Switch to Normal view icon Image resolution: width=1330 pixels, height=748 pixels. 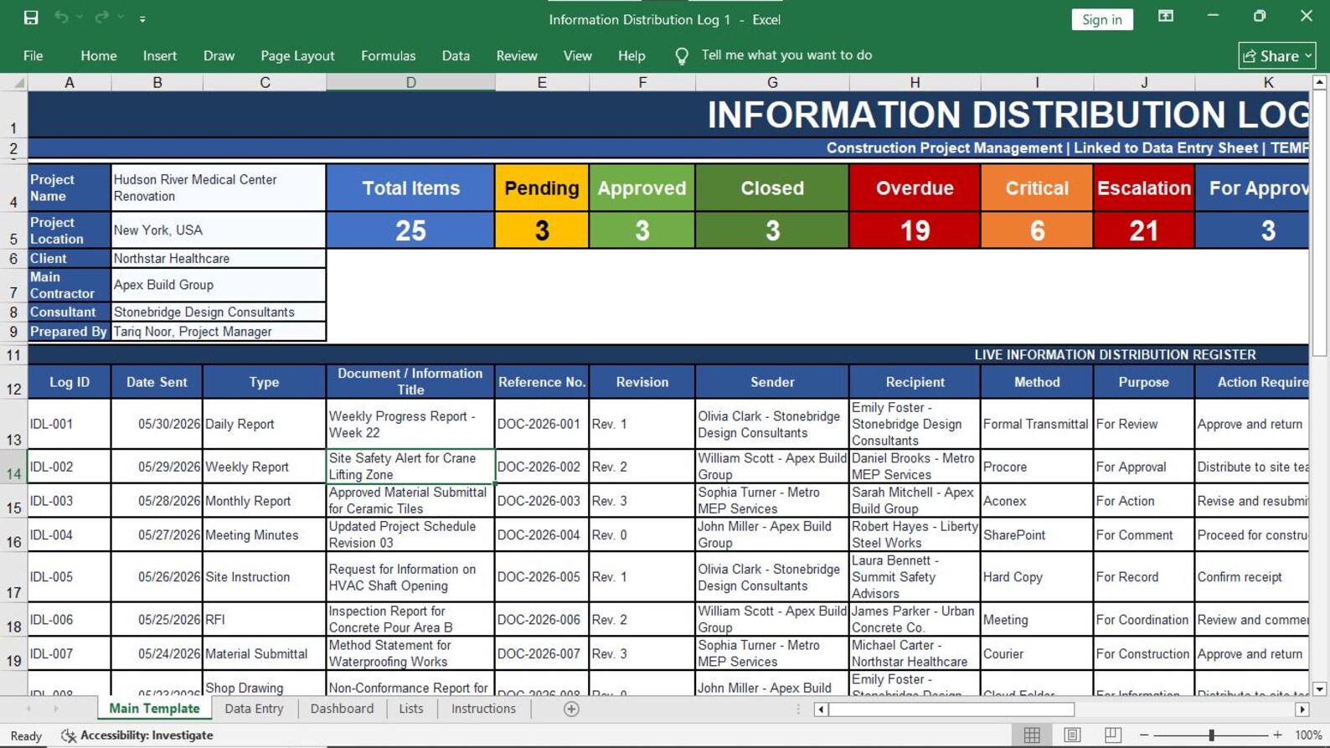pos(1032,735)
